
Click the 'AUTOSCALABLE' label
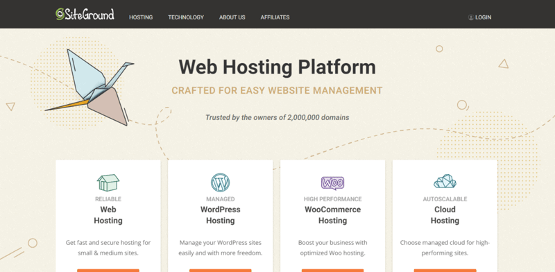point(445,199)
